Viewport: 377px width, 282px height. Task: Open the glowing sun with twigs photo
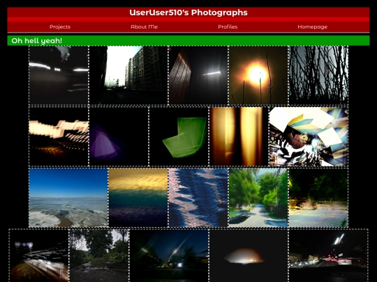tap(258, 75)
